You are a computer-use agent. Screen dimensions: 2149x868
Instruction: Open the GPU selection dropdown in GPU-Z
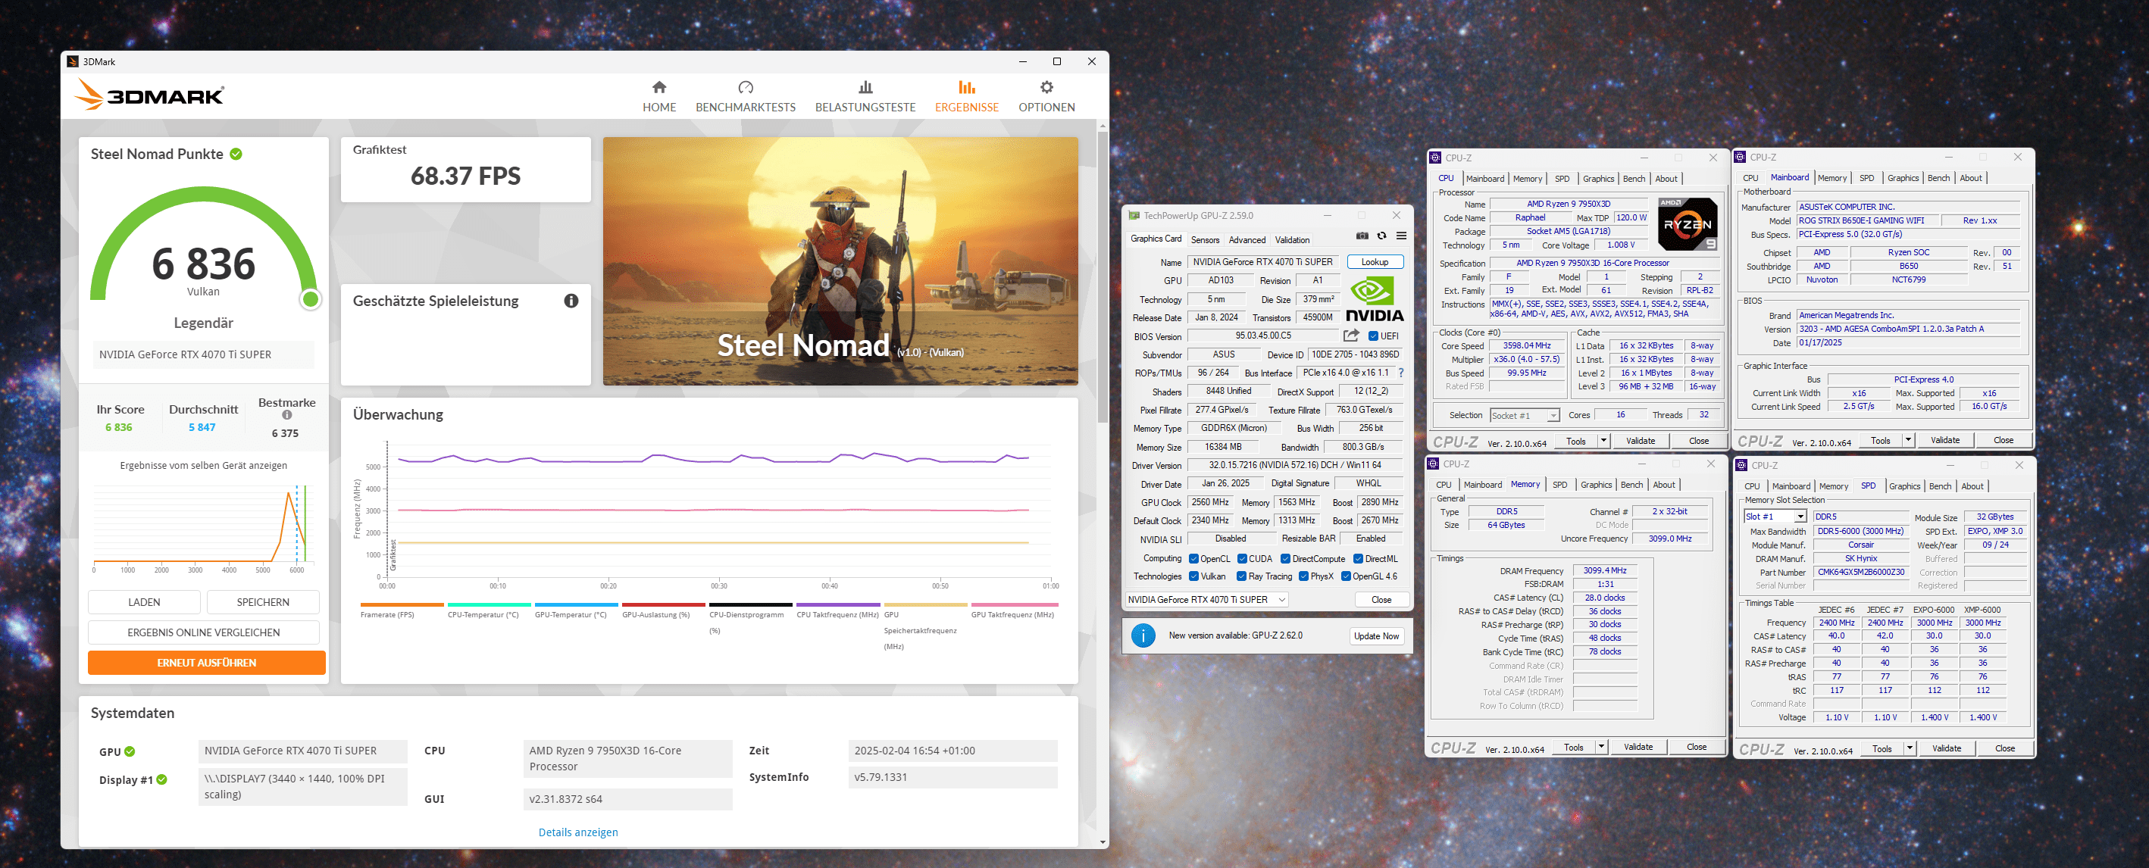coord(1281,600)
